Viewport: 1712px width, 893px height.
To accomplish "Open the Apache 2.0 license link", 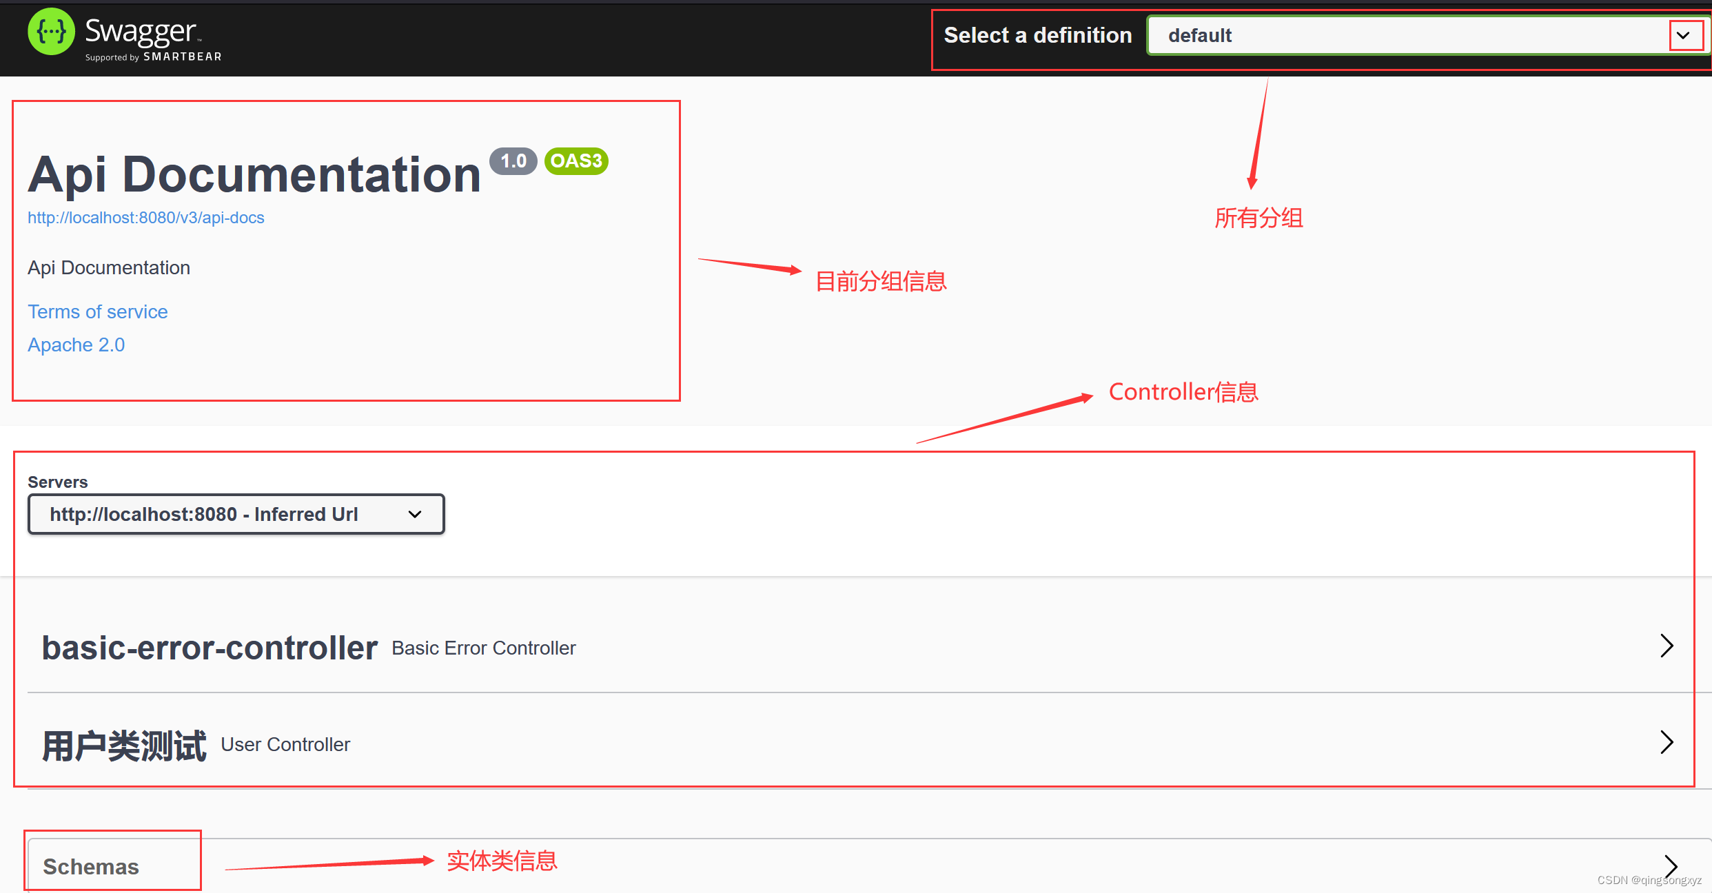I will point(77,345).
